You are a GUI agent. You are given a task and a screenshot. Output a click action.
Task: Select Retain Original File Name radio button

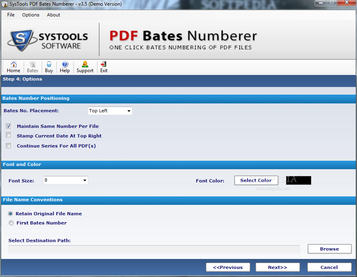(x=10, y=214)
